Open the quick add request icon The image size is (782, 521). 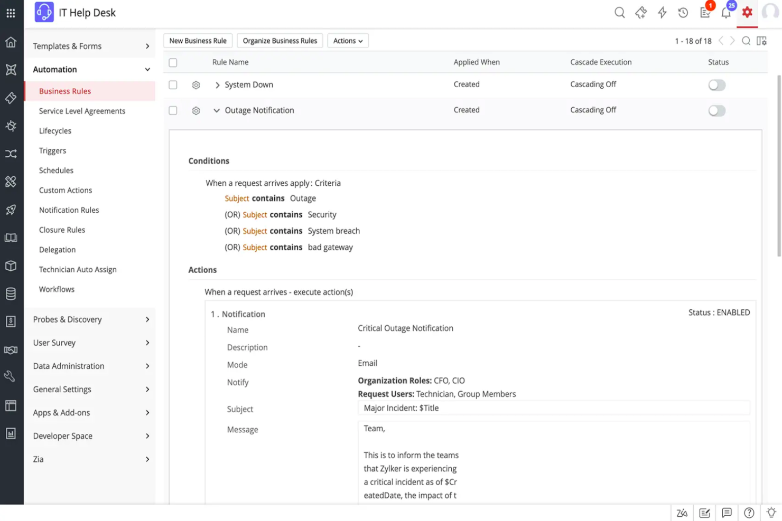(640, 13)
